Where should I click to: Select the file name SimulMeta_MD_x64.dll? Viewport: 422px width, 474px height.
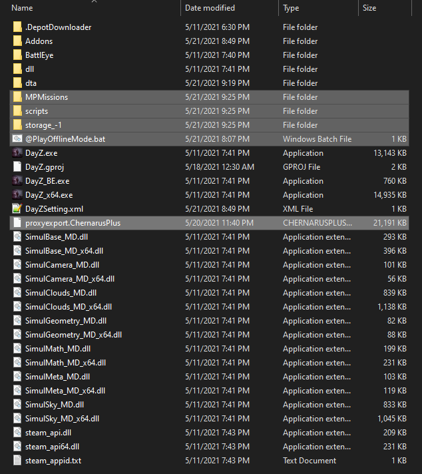(x=65, y=391)
